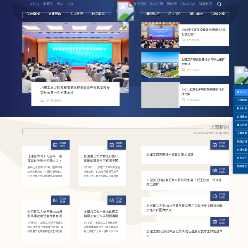Click calendar icon in the 07/11 2026 badge
This screenshot has height=248, width=248.
[215, 222]
